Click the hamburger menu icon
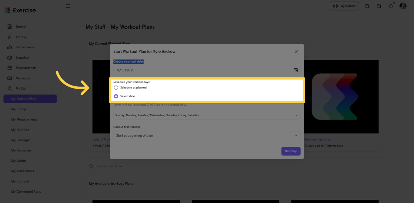The width and height of the screenshot is (414, 203). (x=68, y=6)
